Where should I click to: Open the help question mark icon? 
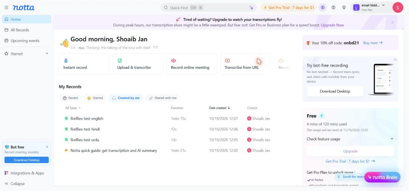[333, 8]
